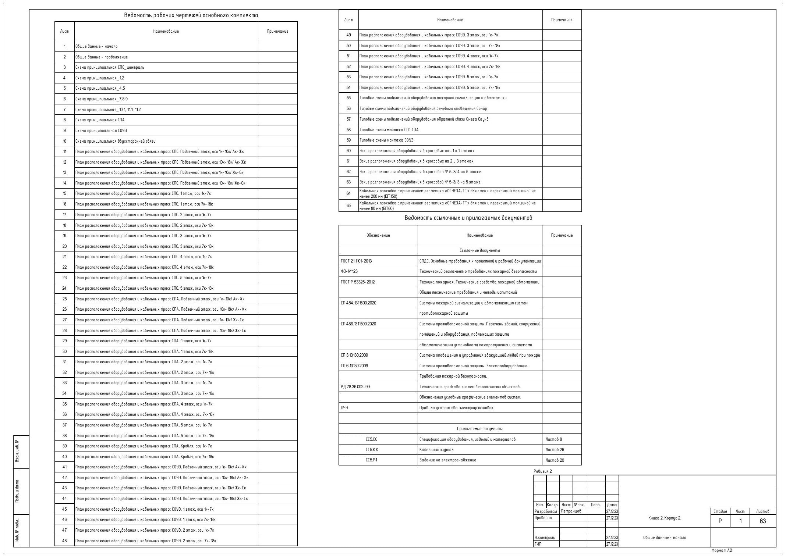This screenshot has height=557, width=786.
Task: Click 'Н.контроль' label in title block
Action: tap(545, 538)
